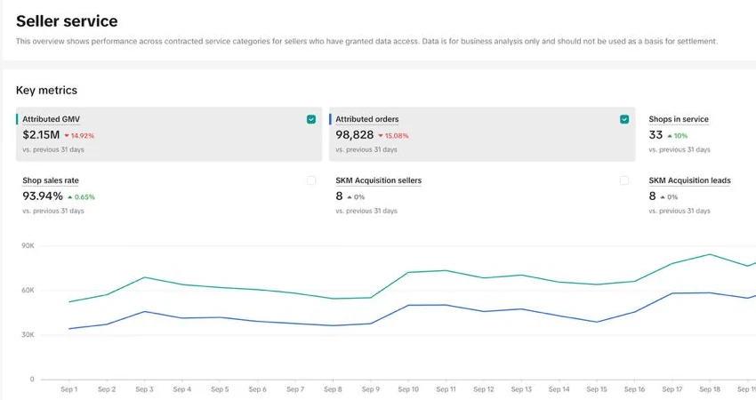The width and height of the screenshot is (756, 400).
Task: Click the 60K y-axis label
Action: tap(28, 290)
